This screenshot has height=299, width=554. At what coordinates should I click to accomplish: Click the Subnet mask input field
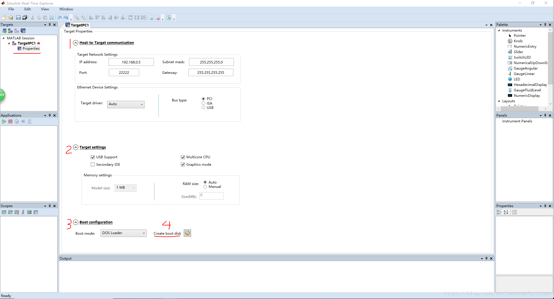(x=211, y=62)
